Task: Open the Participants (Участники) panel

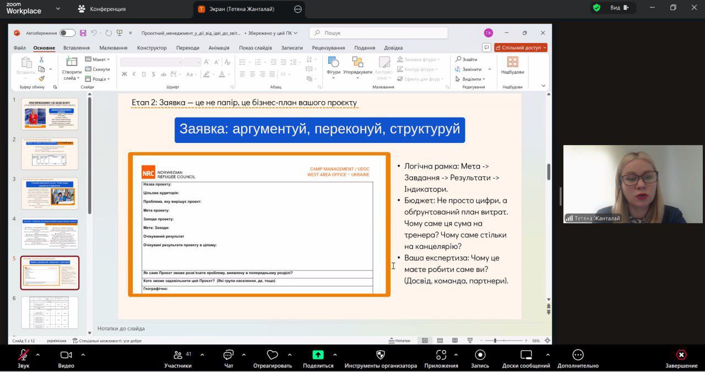Action: coord(178,355)
